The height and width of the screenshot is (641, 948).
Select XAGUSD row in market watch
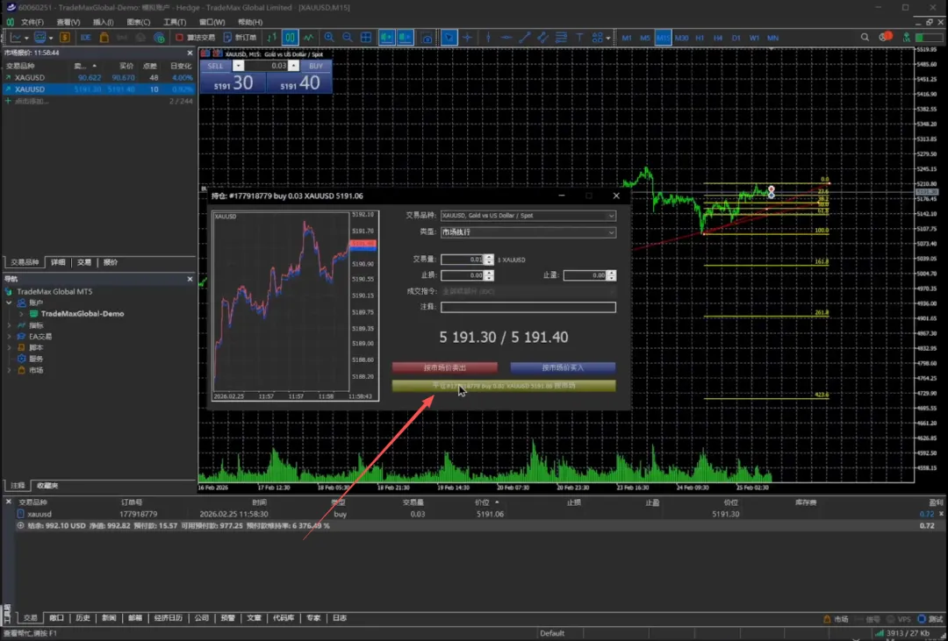click(30, 78)
